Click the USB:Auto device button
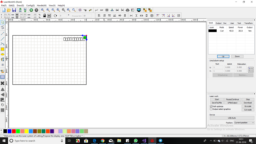256x144 pixels. [232, 118]
